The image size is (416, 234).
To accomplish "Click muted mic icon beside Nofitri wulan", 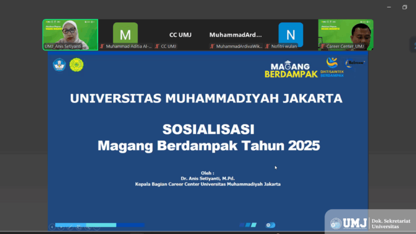I will pos(268,47).
